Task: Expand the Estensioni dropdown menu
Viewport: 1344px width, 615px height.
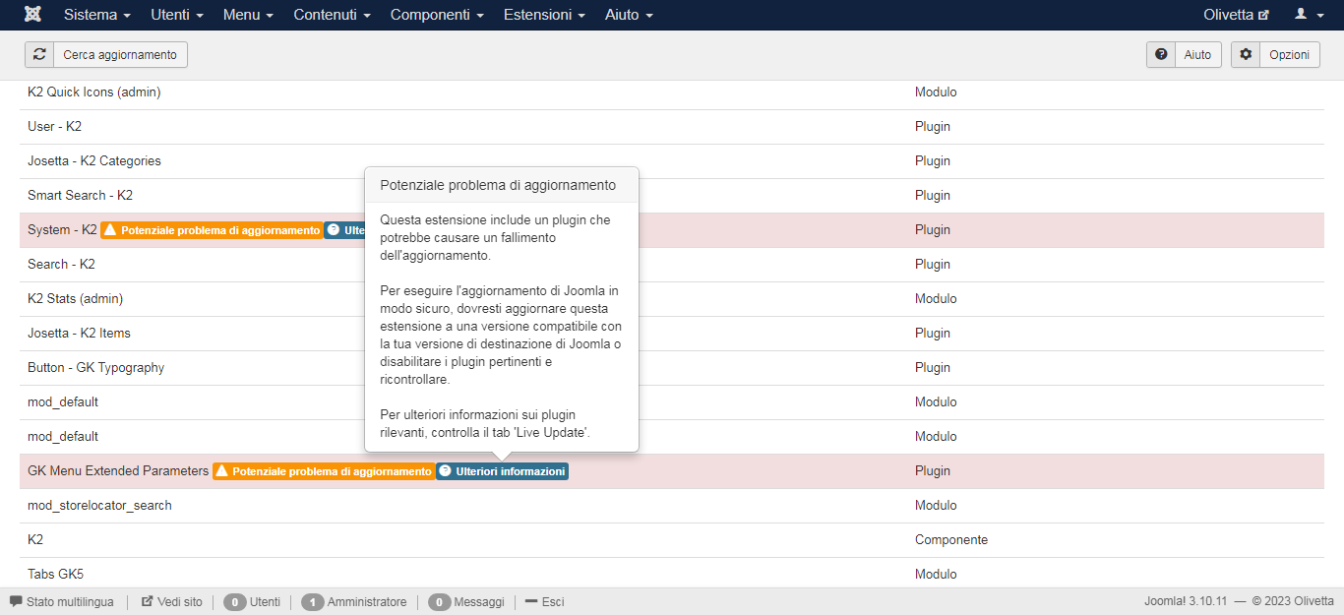Action: [544, 15]
